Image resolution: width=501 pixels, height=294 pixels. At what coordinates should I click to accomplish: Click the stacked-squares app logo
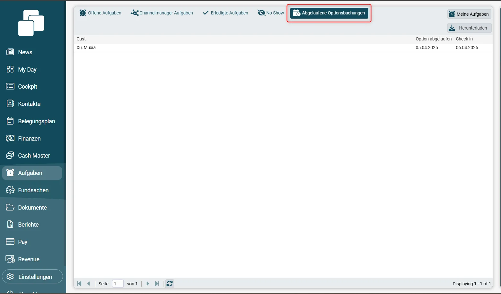tap(31, 23)
